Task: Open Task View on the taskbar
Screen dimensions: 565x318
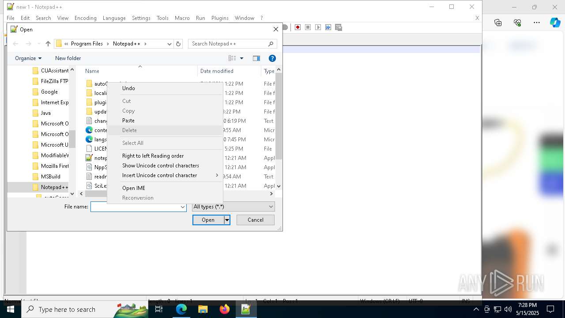Action: coord(159,309)
